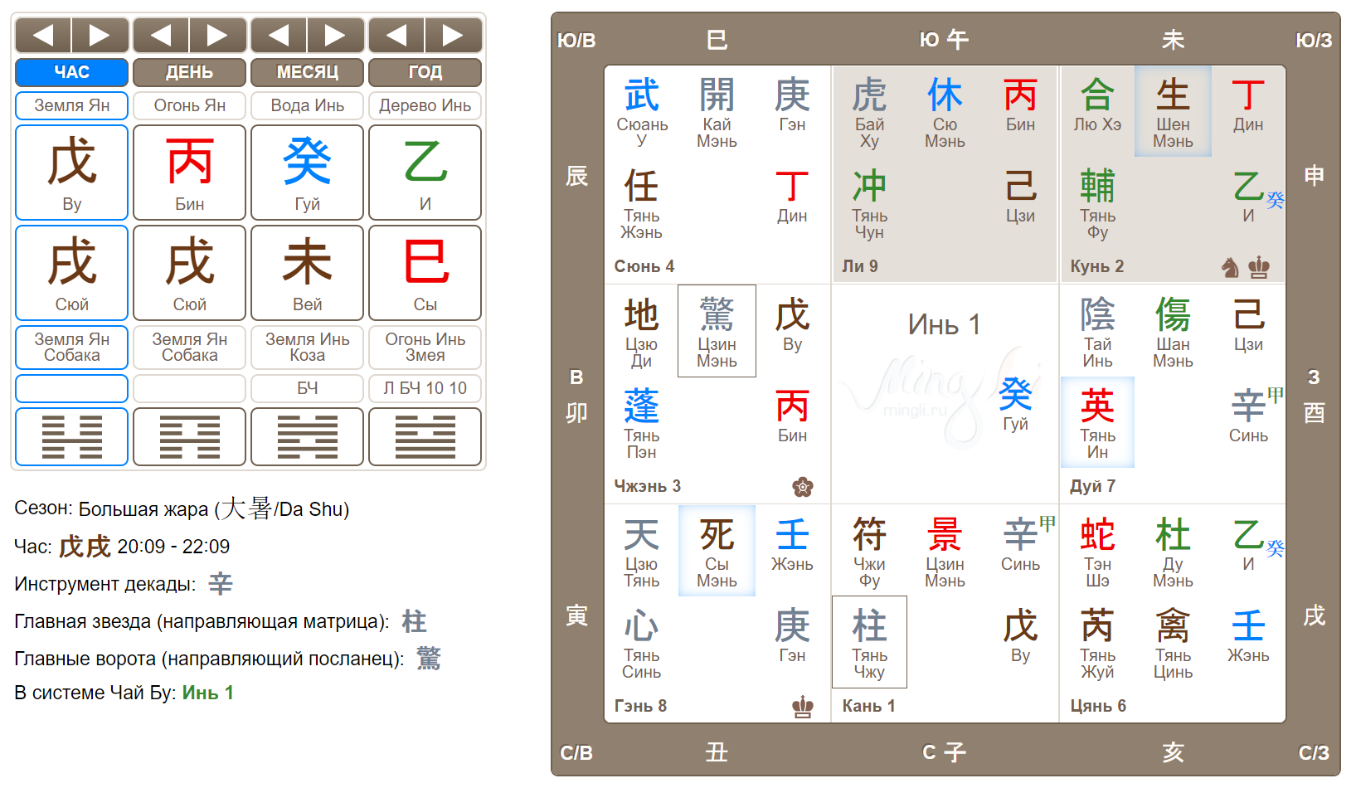This screenshot has width=1356, height=788.
Task: Advance to the next year with right arrow
Action: pos(453,35)
